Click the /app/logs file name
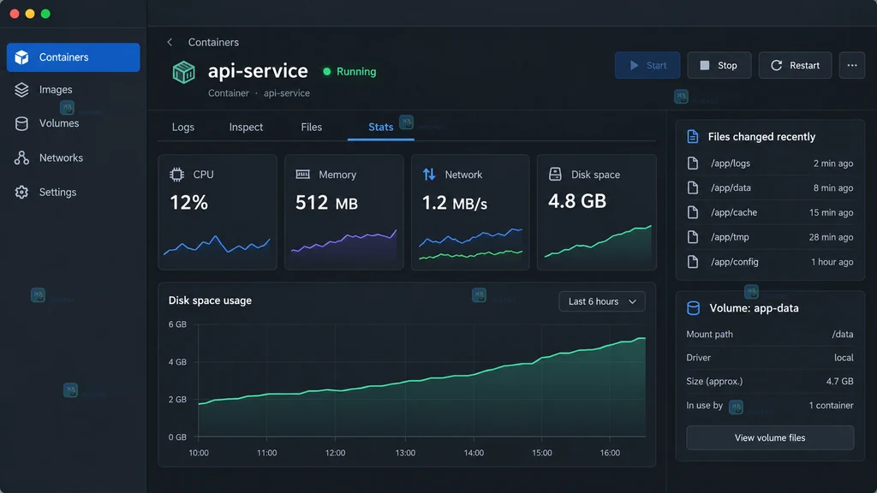 731,163
